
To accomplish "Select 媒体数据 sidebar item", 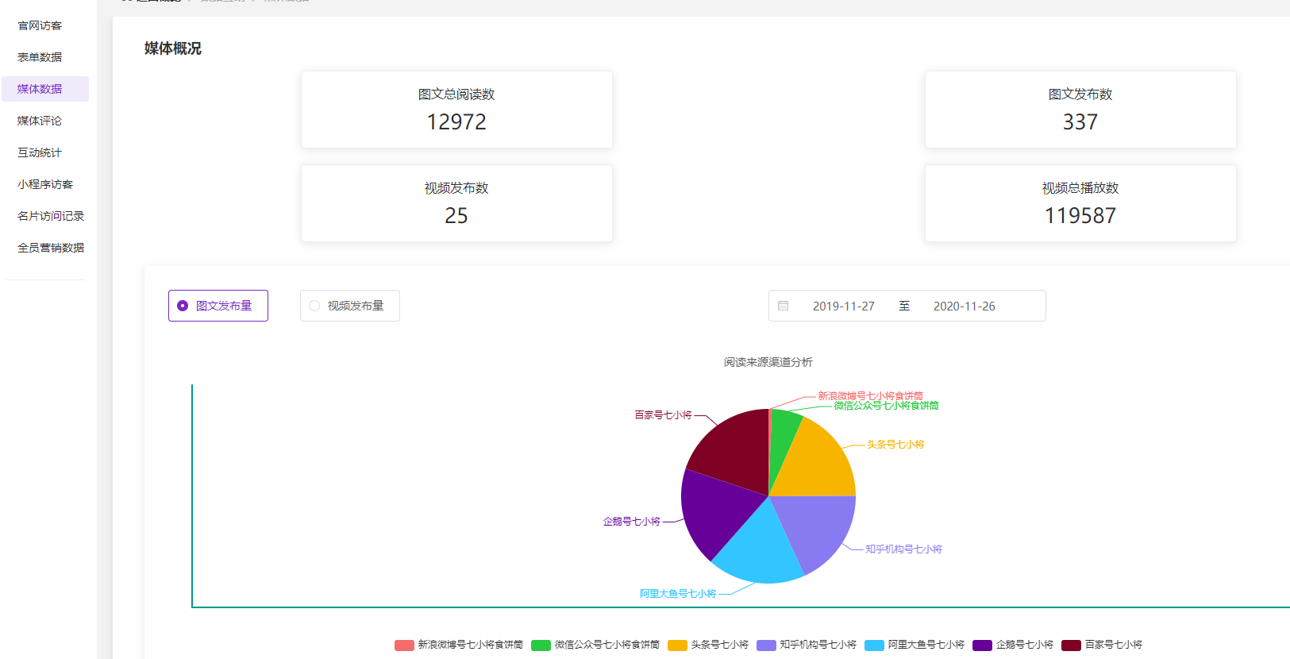I will pos(45,89).
